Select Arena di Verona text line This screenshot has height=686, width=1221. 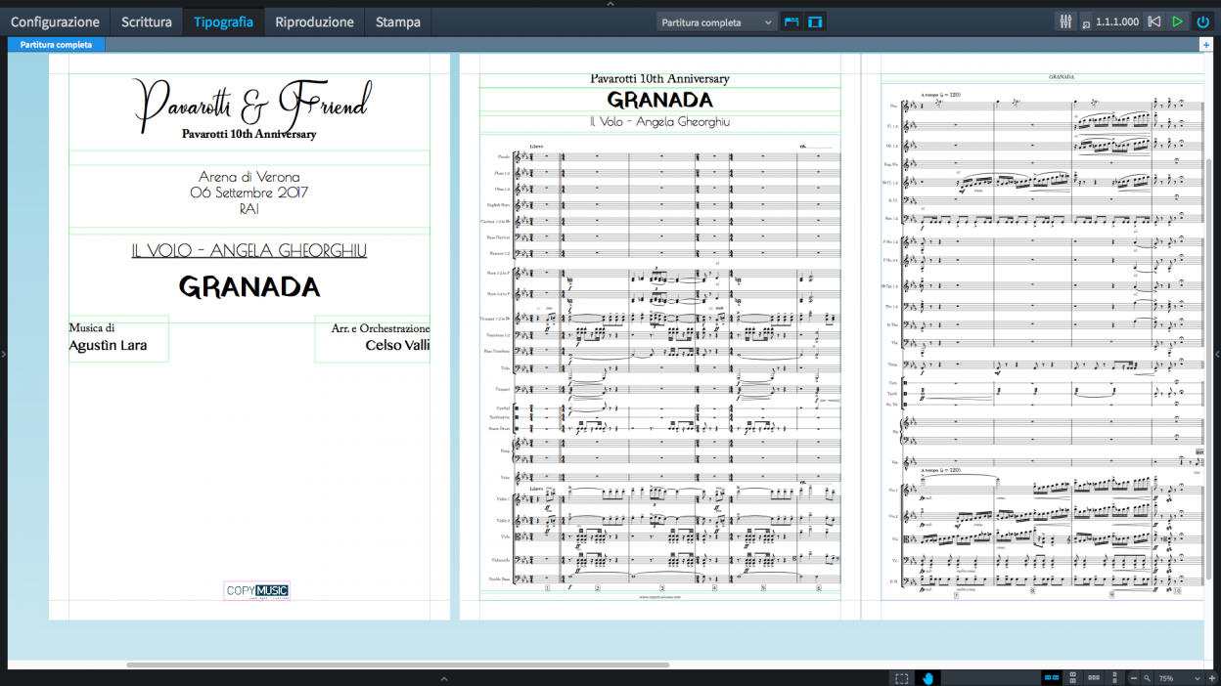[249, 177]
